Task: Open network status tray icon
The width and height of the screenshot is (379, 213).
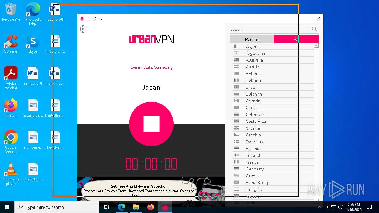Action: point(333,207)
